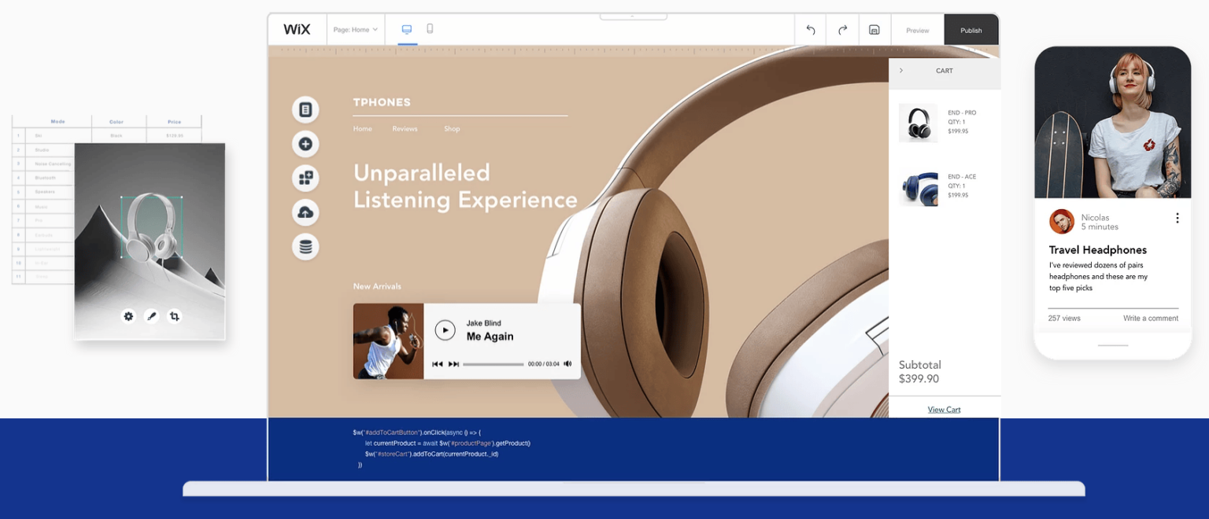
Task: Open the Pages panel icon in sidebar
Action: [305, 110]
